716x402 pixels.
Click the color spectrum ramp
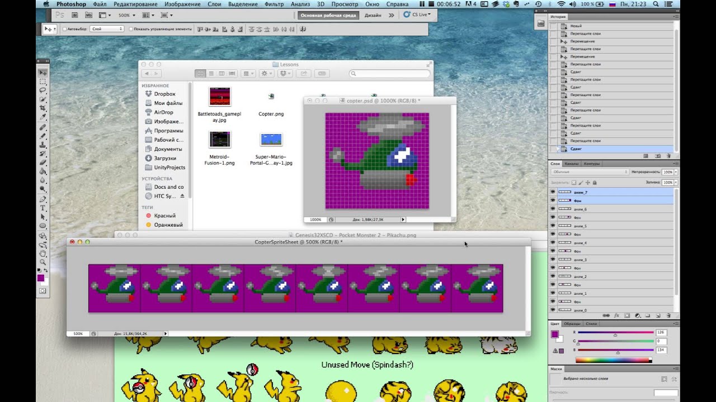[x=614, y=360]
